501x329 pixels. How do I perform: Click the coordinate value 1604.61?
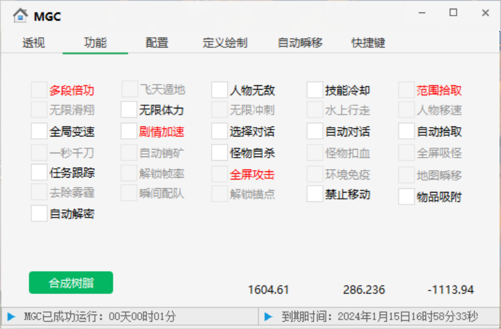click(269, 290)
